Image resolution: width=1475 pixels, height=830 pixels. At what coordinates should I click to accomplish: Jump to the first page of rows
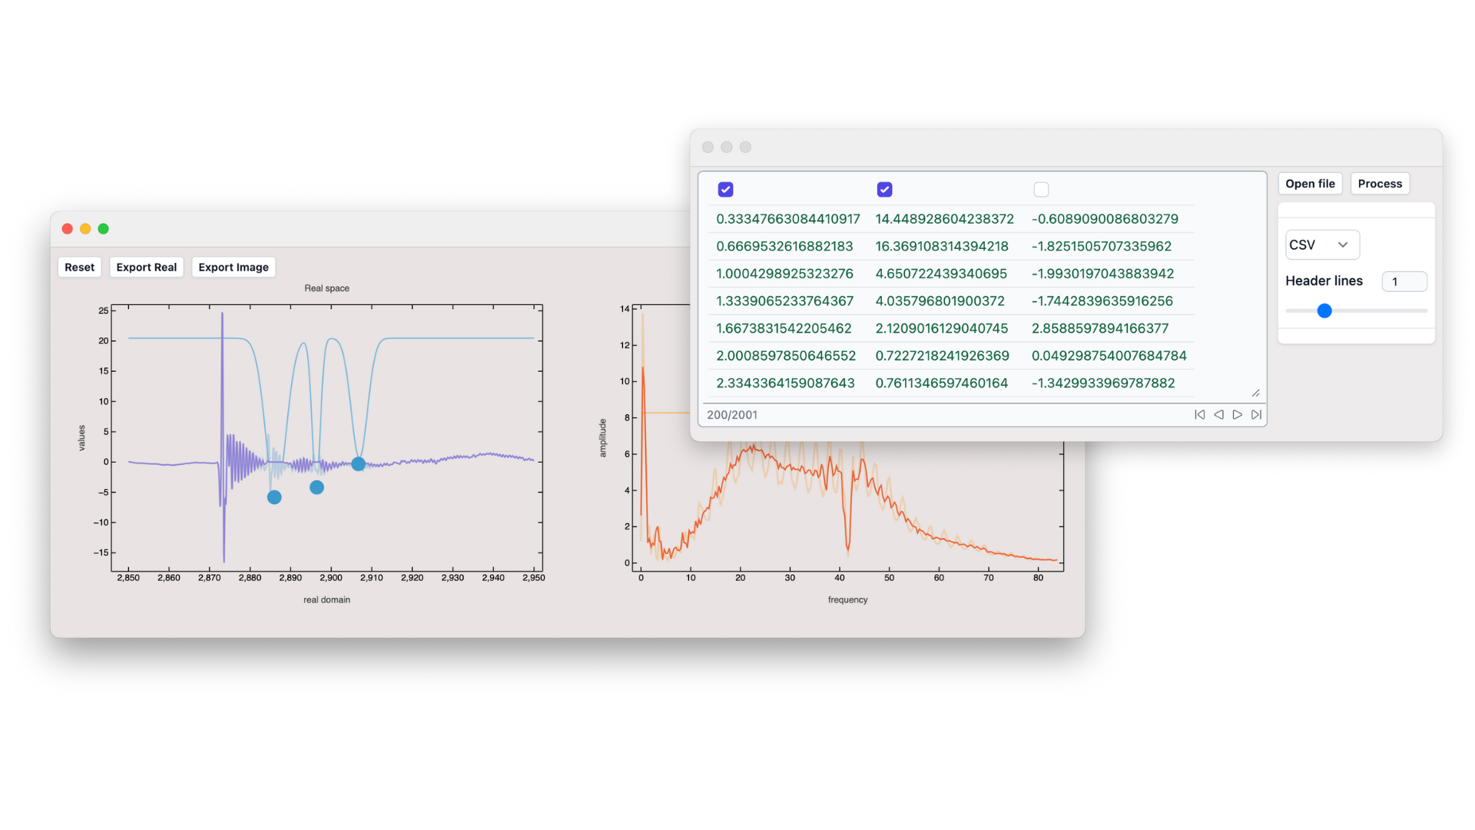coord(1199,415)
